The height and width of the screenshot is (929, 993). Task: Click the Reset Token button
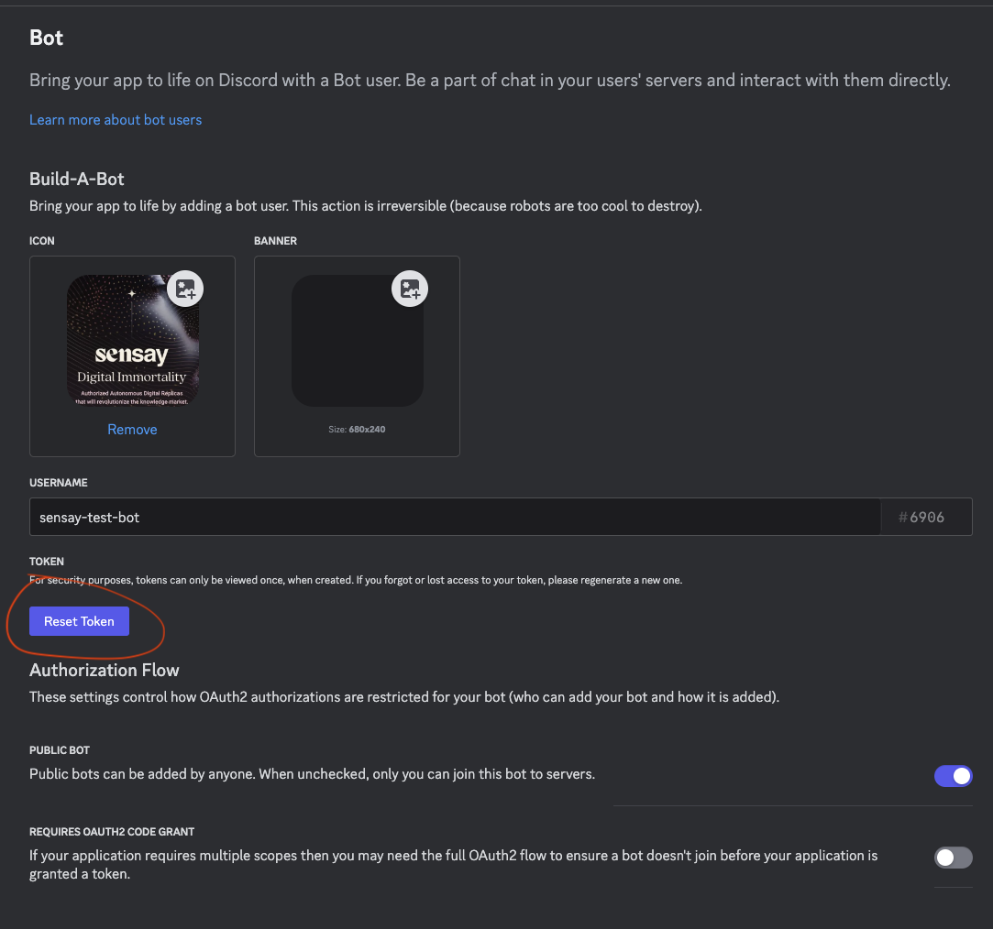(79, 621)
